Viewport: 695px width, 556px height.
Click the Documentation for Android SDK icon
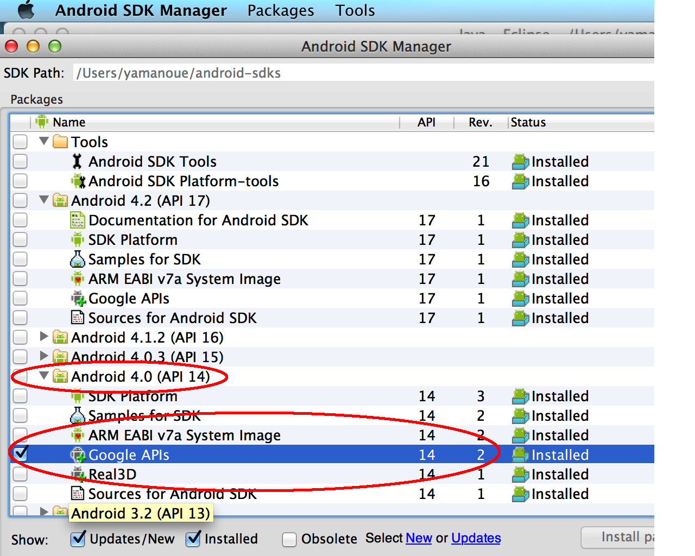pyautogui.click(x=78, y=220)
